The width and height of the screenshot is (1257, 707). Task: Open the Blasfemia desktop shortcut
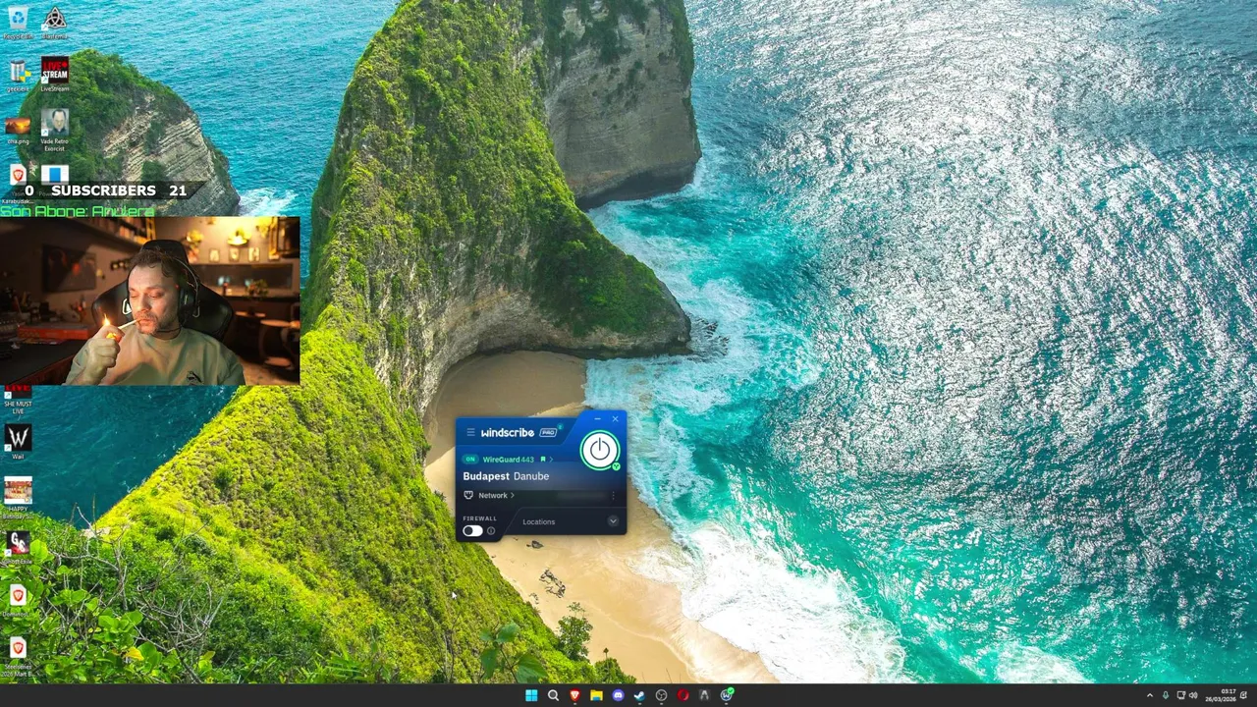click(x=54, y=22)
